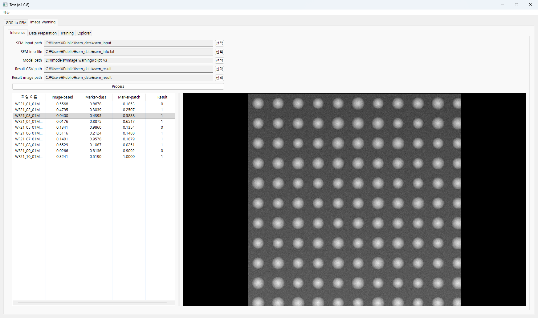This screenshot has height=318, width=538.
Task: Focus the Result image path field
Action: (x=128, y=78)
